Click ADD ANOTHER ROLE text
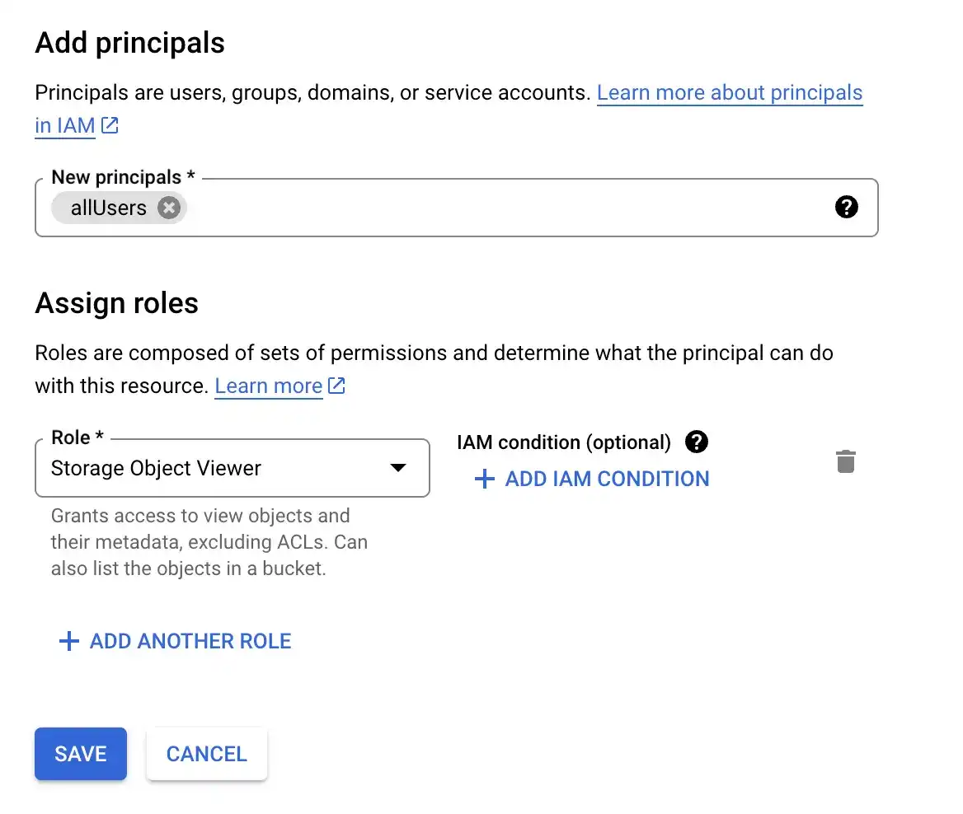 pos(190,641)
